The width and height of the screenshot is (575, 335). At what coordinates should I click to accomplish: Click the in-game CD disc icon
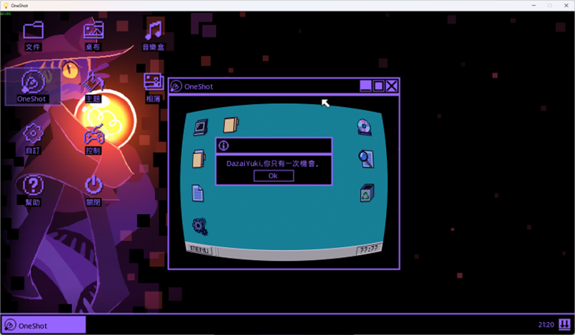click(x=365, y=127)
